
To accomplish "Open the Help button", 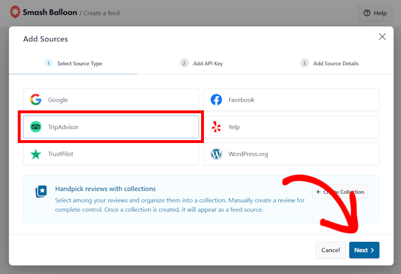I will (375, 13).
